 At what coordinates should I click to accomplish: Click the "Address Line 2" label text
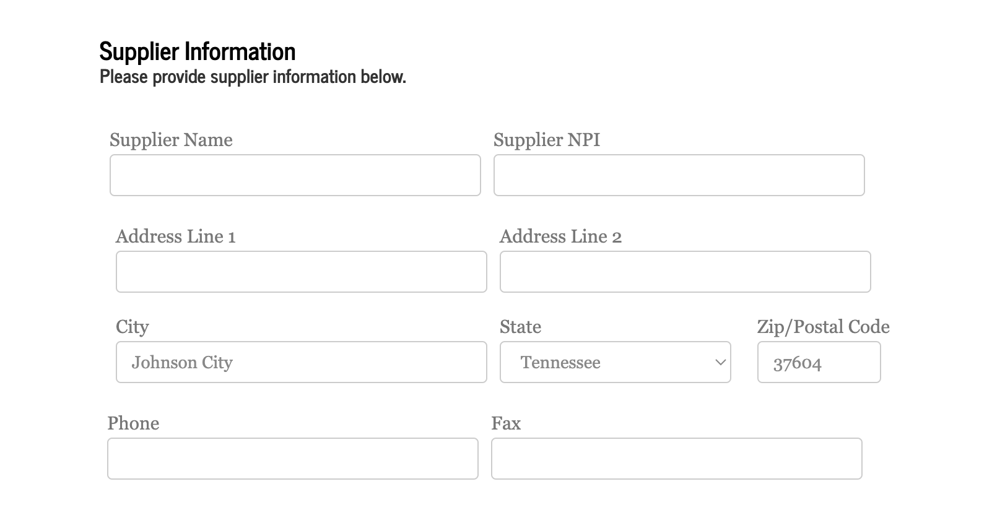[x=560, y=236]
